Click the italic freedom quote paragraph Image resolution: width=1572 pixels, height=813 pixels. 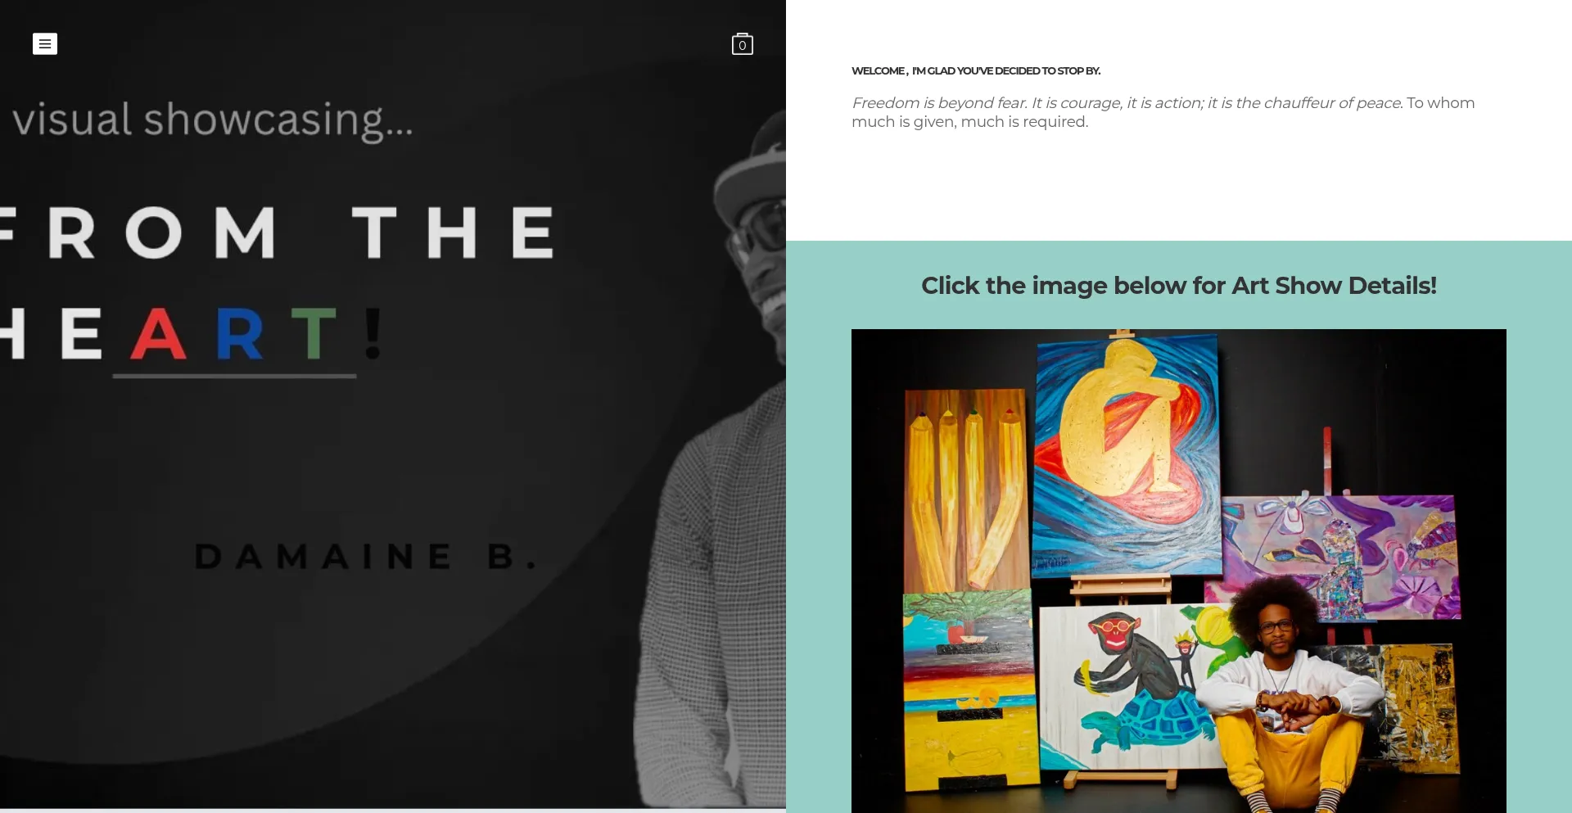(x=1163, y=112)
